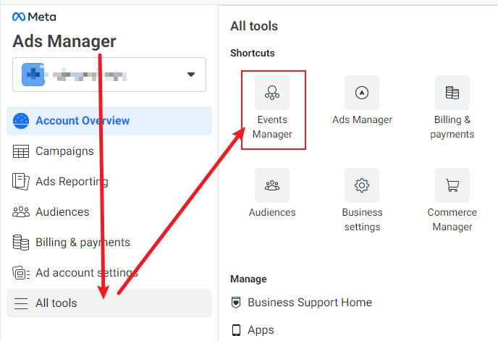Open the Audiences shortcut people icon
498x341 pixels.
click(272, 185)
